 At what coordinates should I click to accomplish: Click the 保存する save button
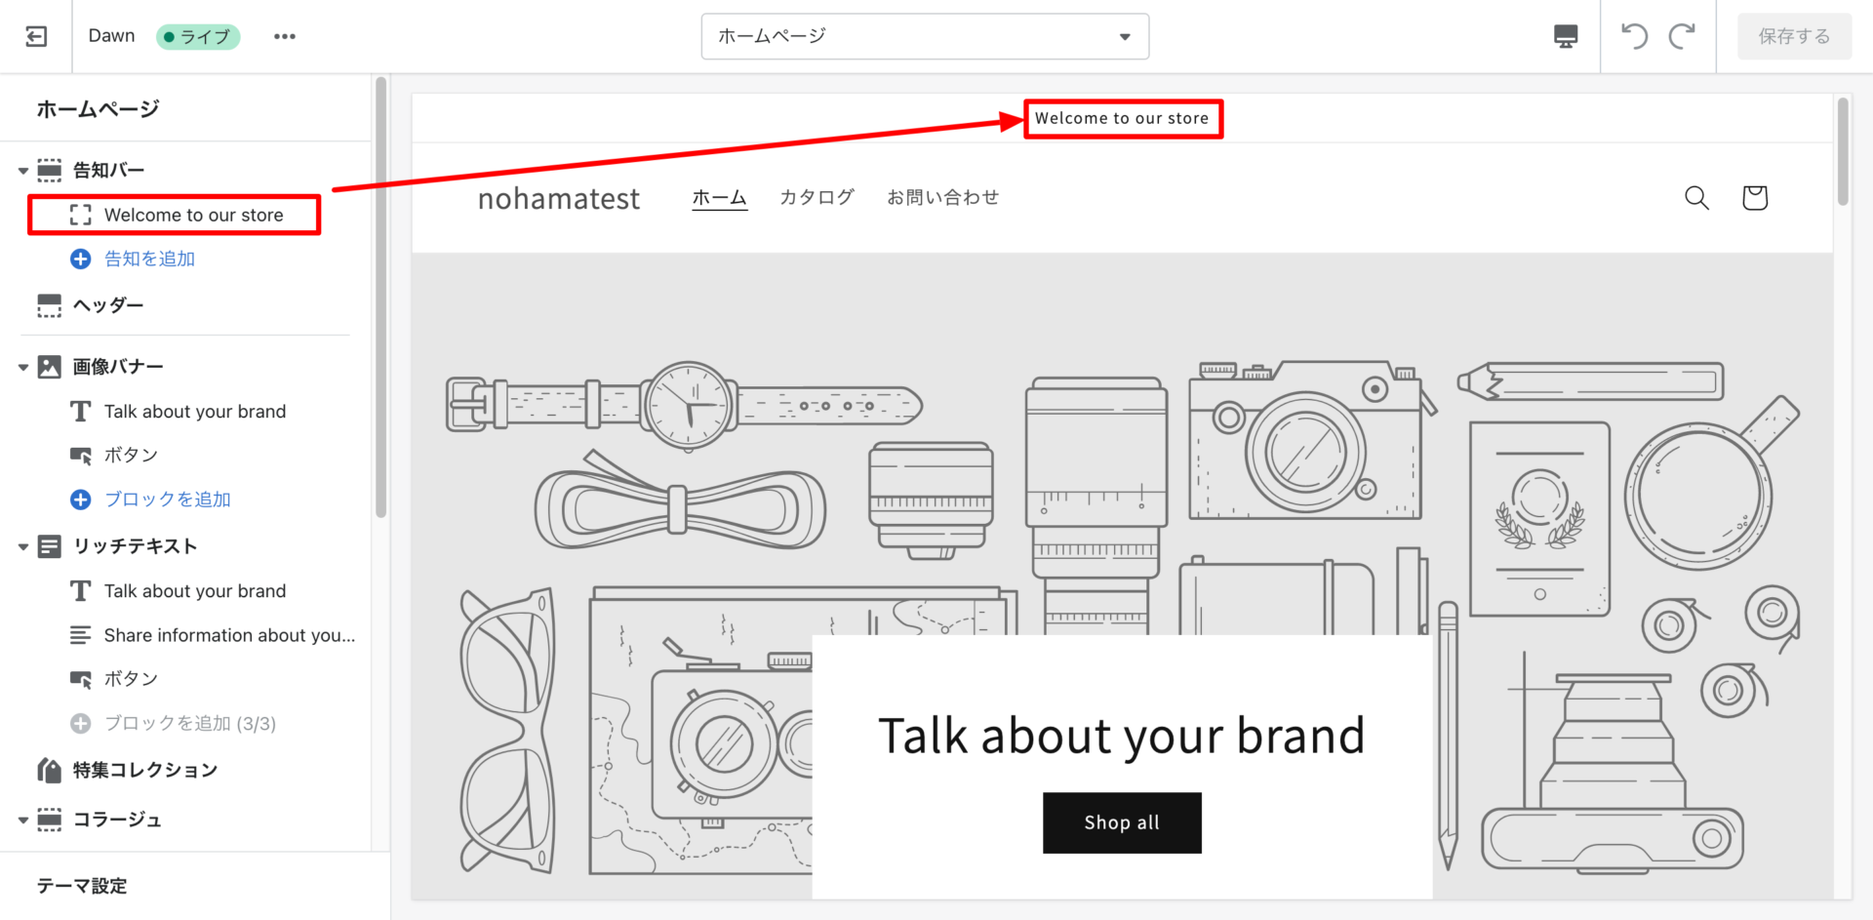pyautogui.click(x=1793, y=36)
